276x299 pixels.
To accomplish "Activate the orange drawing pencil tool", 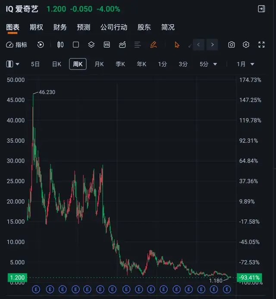I will point(153,45).
